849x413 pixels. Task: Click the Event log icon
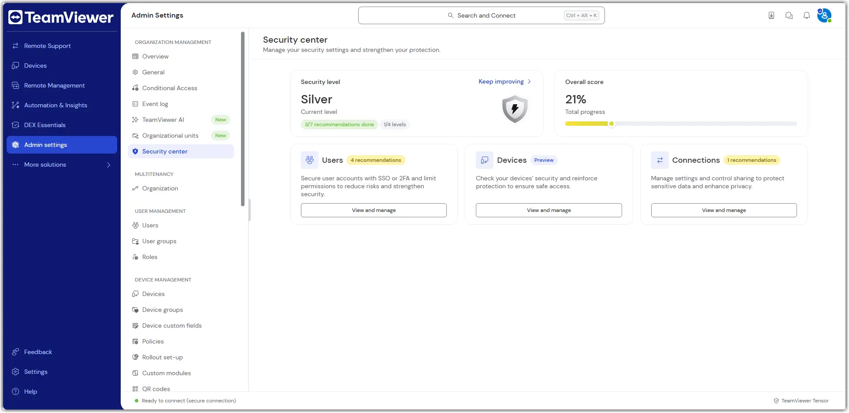[135, 104]
